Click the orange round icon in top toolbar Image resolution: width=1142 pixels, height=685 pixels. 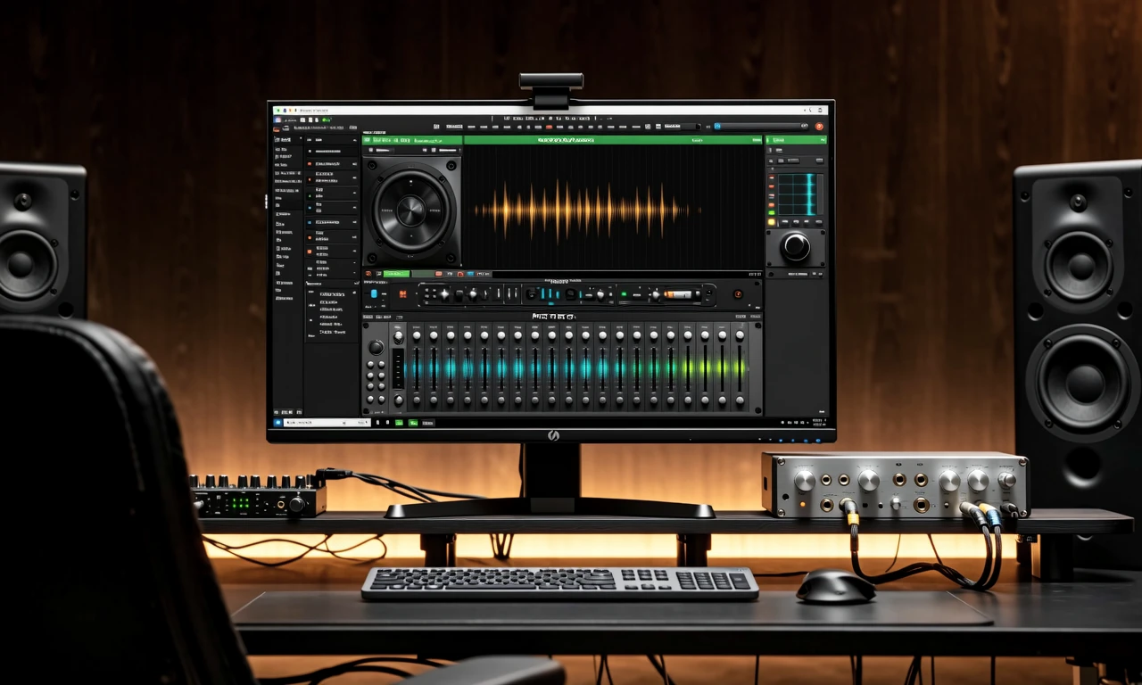click(x=819, y=127)
